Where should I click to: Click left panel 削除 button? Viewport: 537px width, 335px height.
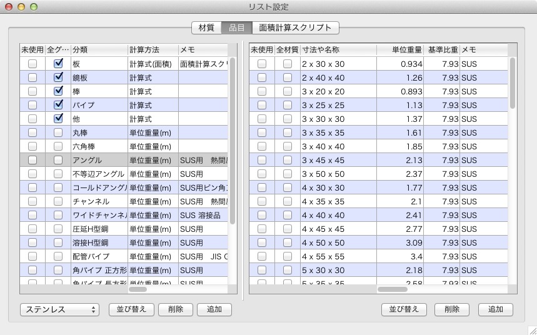176,309
